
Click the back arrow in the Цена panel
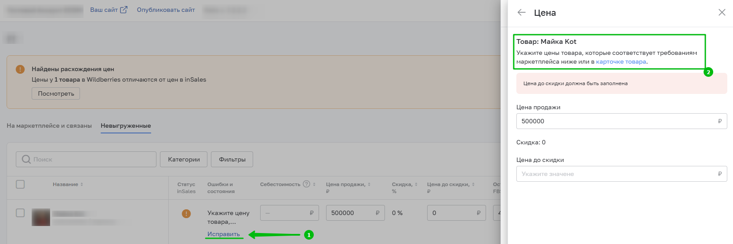(x=522, y=13)
